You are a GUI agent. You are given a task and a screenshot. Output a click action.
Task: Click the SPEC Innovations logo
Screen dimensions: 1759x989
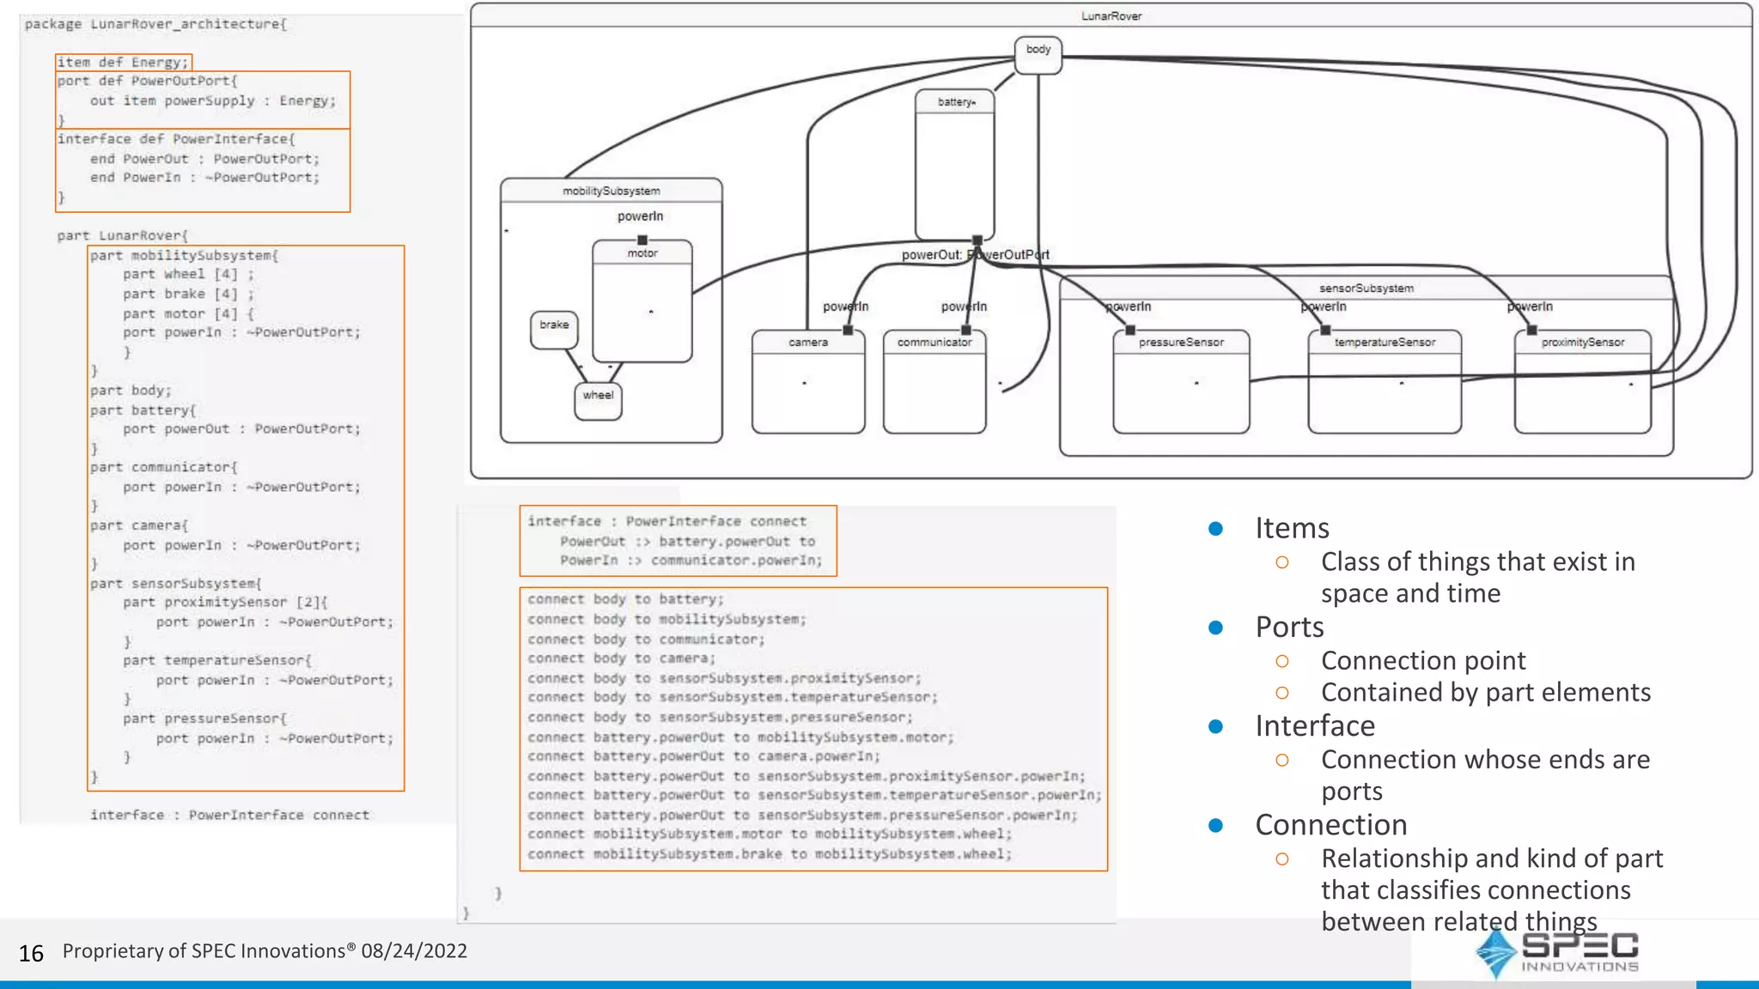[1556, 953]
